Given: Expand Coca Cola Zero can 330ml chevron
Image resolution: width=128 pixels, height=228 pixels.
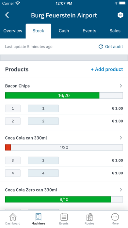Looking at the screenshot, I should point(121,190).
